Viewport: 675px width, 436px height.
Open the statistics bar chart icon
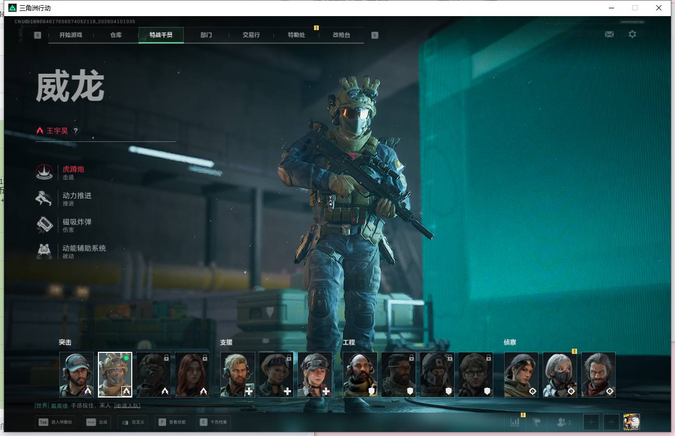(515, 422)
